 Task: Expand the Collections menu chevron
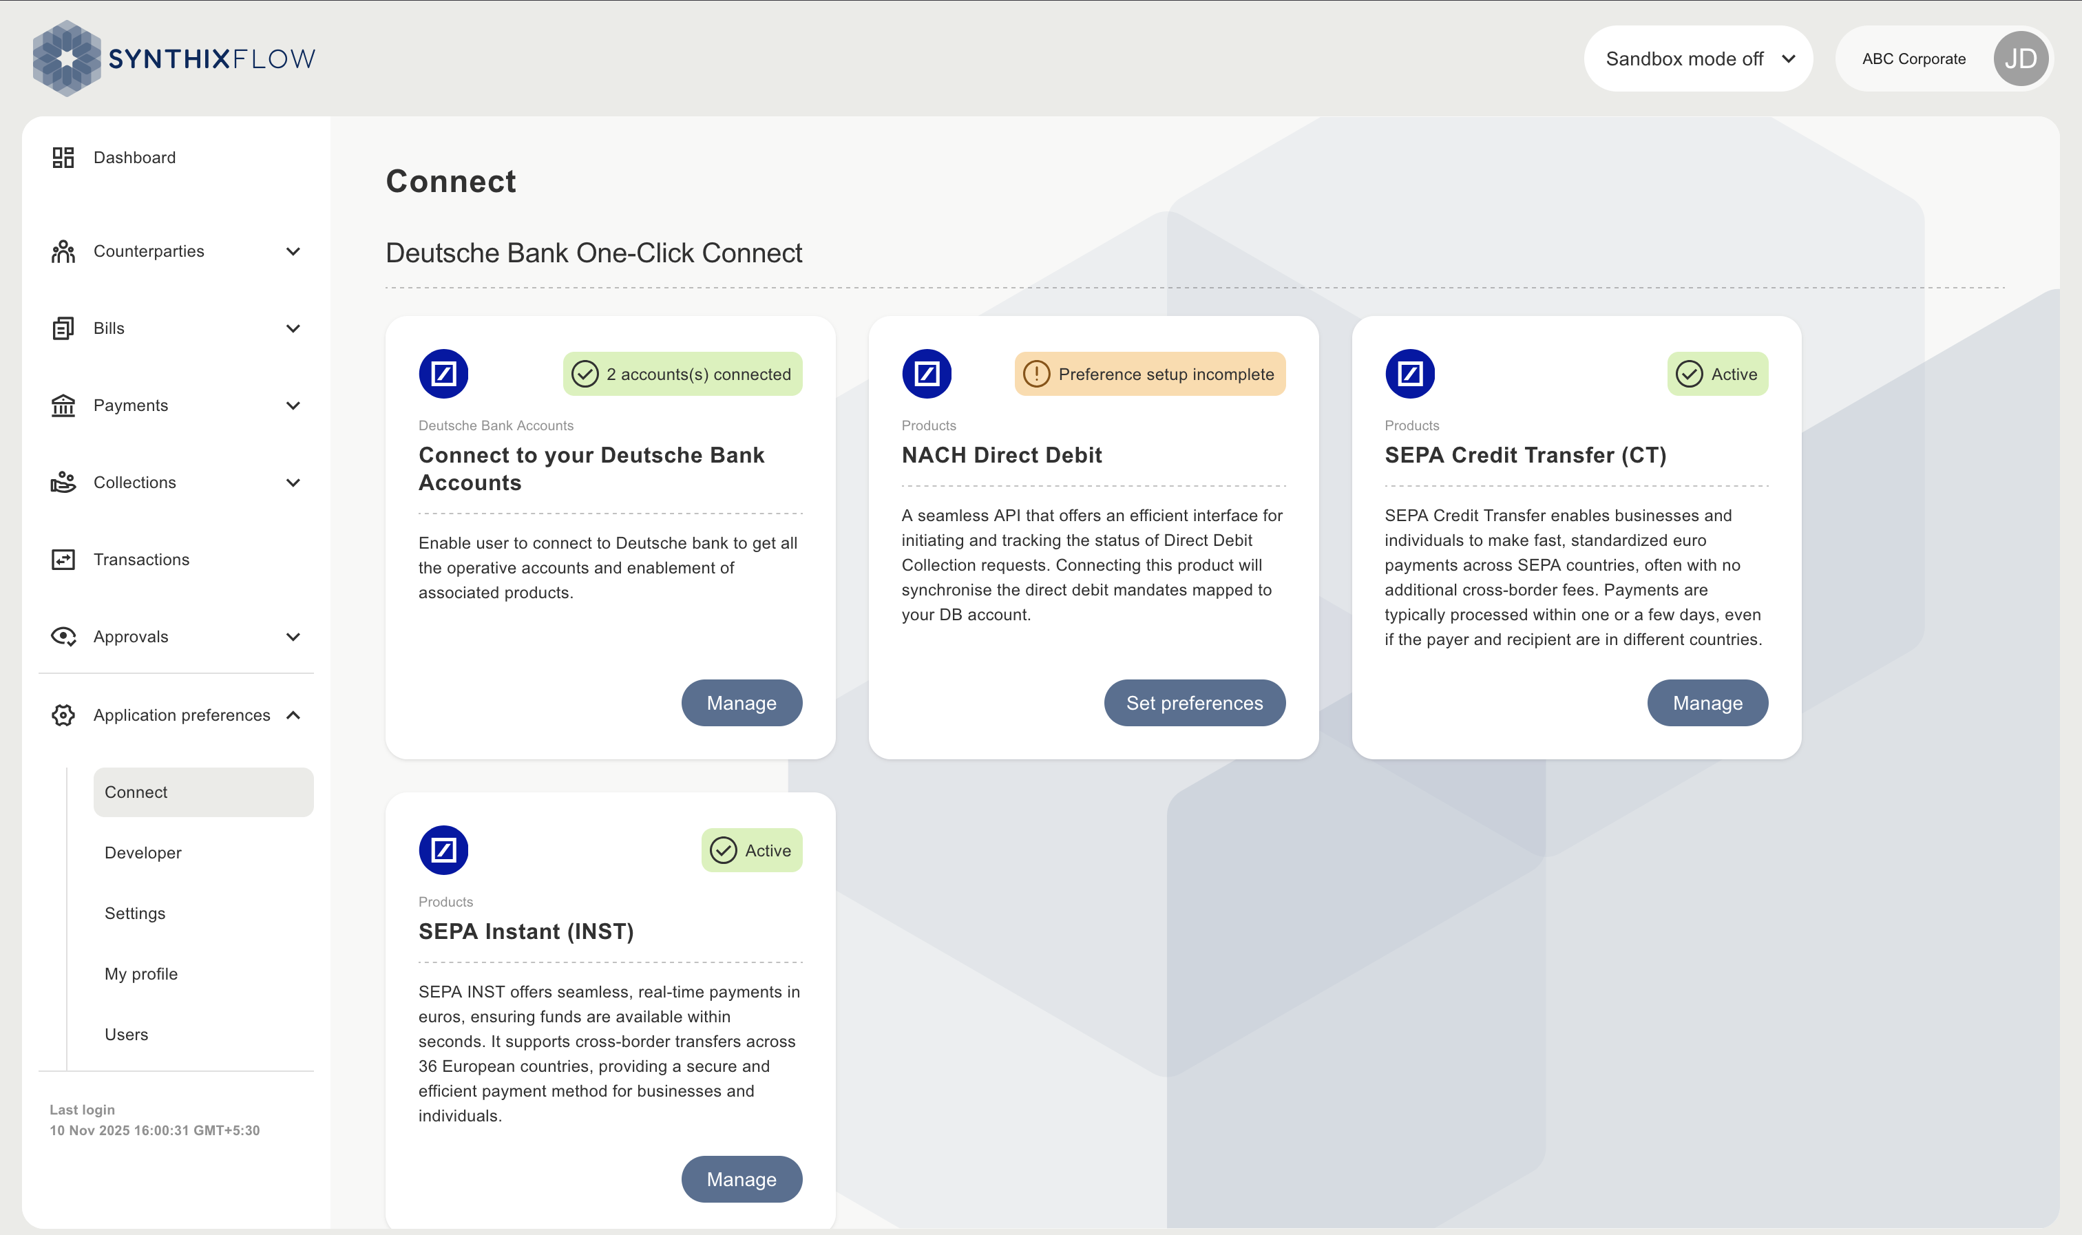293,483
